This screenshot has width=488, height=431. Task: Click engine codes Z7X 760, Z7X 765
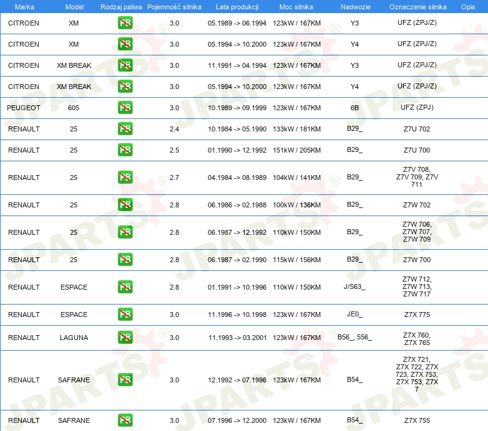417,339
